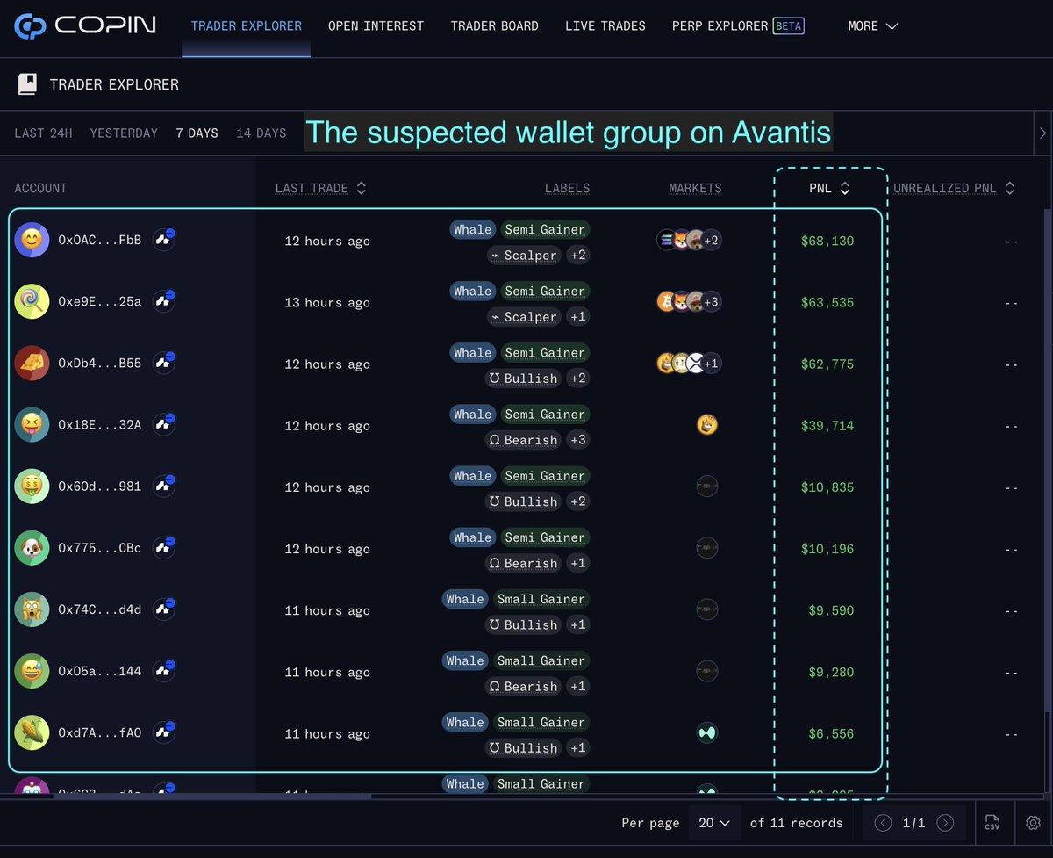
Task: Click the Whale label for 0xd7A...fA0
Action: coord(464,722)
